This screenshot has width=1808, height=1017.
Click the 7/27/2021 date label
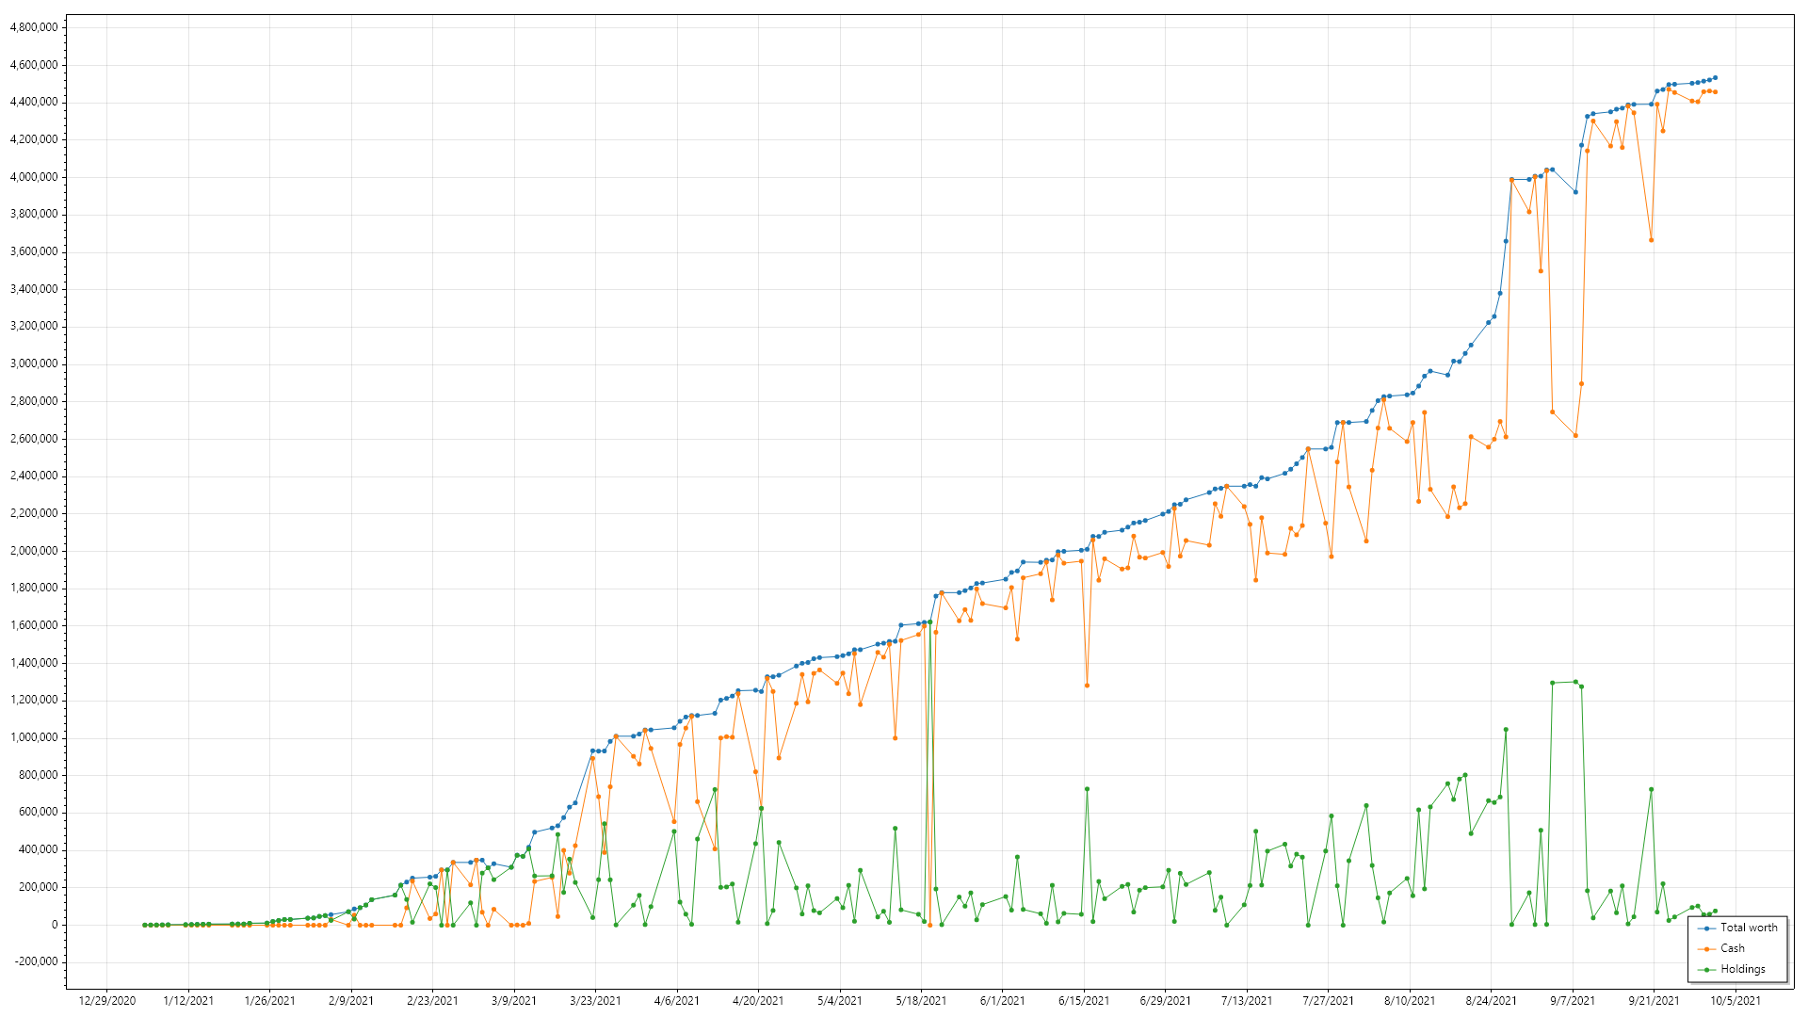1329,1001
